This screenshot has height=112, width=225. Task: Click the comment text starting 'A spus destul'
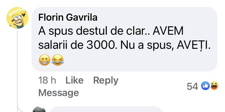(x=124, y=38)
